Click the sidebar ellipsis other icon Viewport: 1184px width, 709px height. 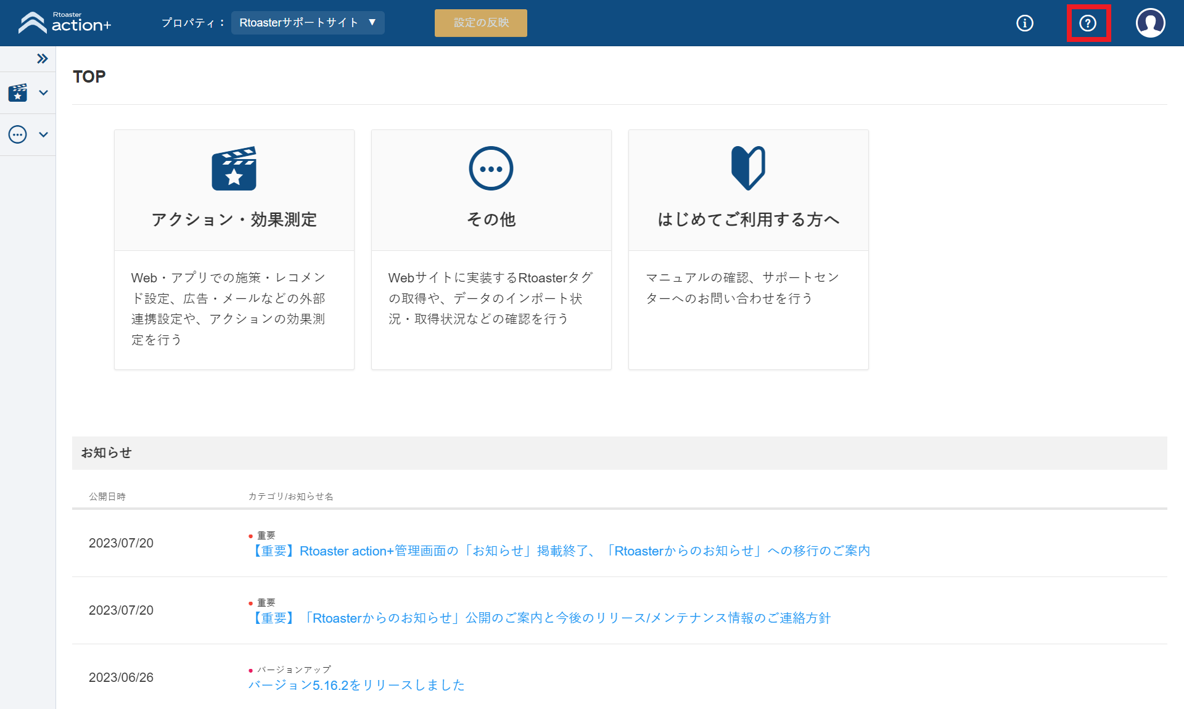point(18,134)
